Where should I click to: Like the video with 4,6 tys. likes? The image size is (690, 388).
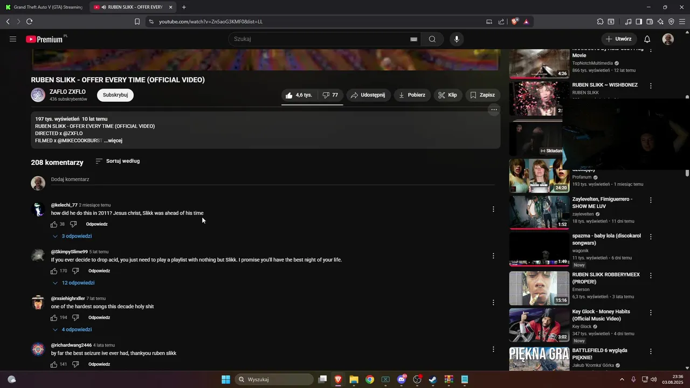pyautogui.click(x=299, y=95)
